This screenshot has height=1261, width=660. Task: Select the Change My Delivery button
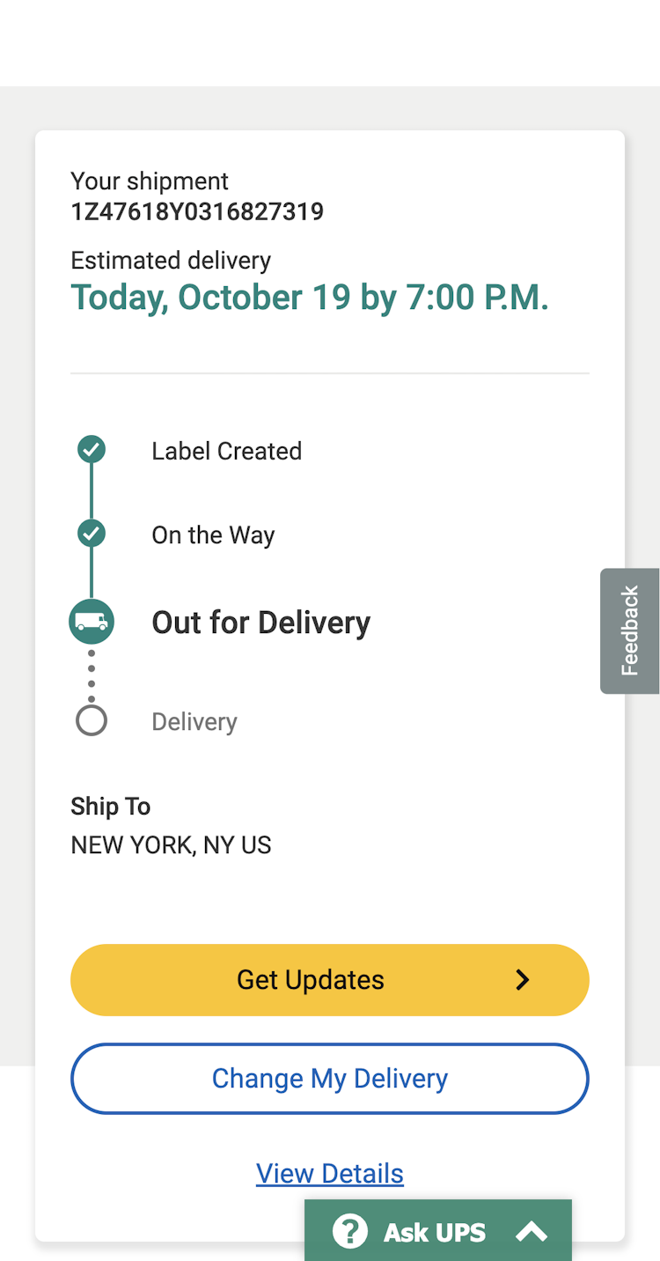330,1079
